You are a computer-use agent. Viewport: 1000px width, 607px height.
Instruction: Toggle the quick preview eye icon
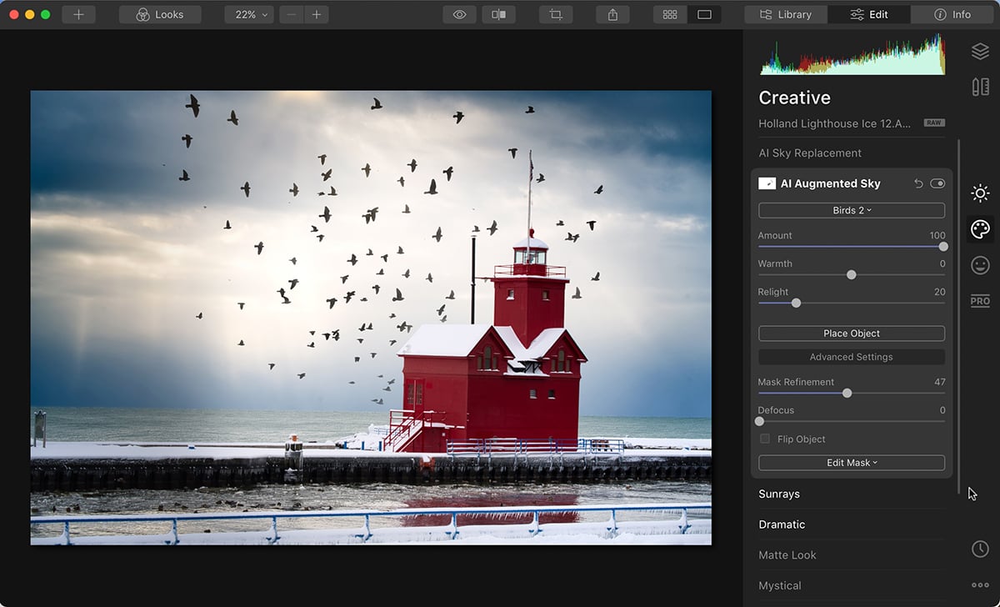(459, 14)
